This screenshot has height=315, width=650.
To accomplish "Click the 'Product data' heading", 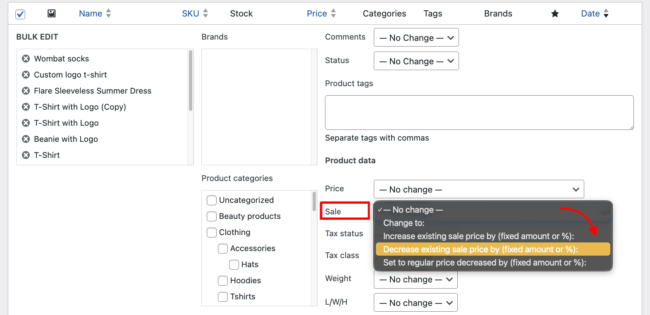I will pyautogui.click(x=350, y=160).
